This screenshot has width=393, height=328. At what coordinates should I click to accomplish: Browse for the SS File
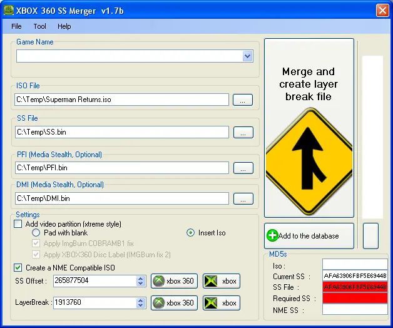(x=243, y=132)
